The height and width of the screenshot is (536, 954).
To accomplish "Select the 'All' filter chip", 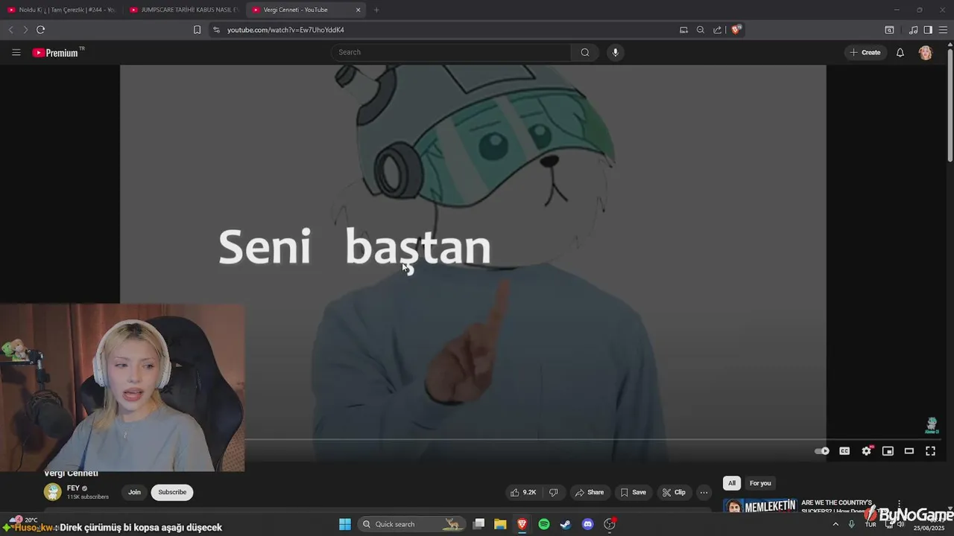I will coord(732,483).
